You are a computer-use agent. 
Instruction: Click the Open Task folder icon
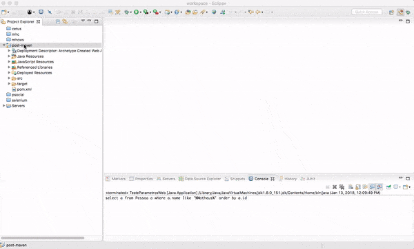[x=195, y=12]
